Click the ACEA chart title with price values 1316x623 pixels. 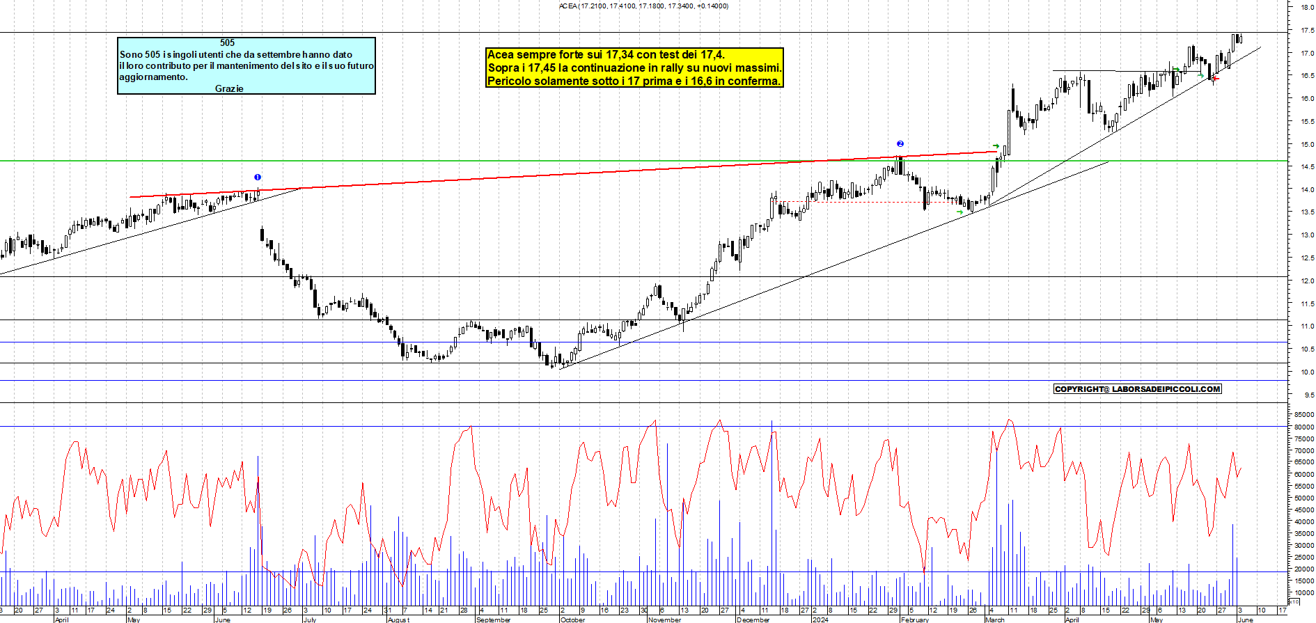(x=643, y=6)
